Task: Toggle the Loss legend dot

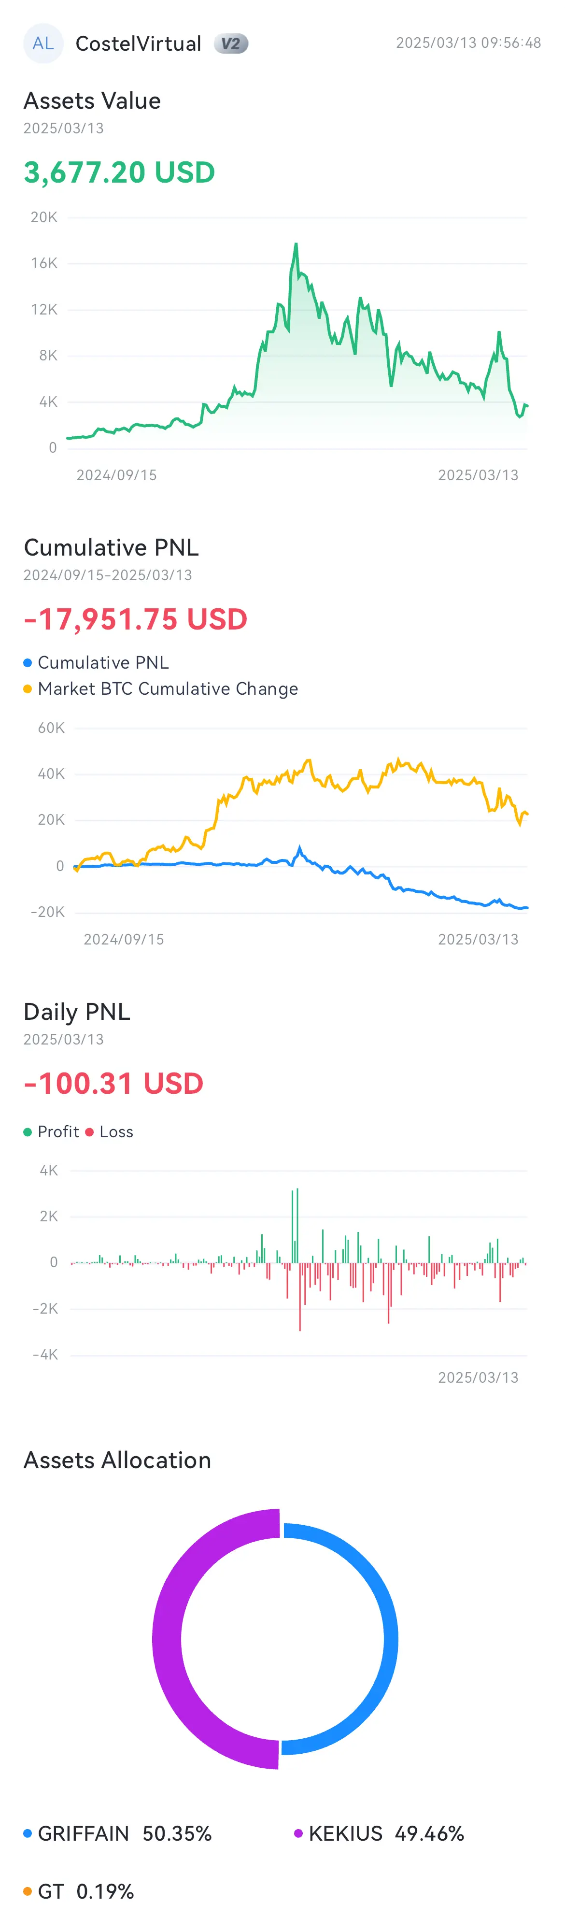Action: [x=89, y=1132]
